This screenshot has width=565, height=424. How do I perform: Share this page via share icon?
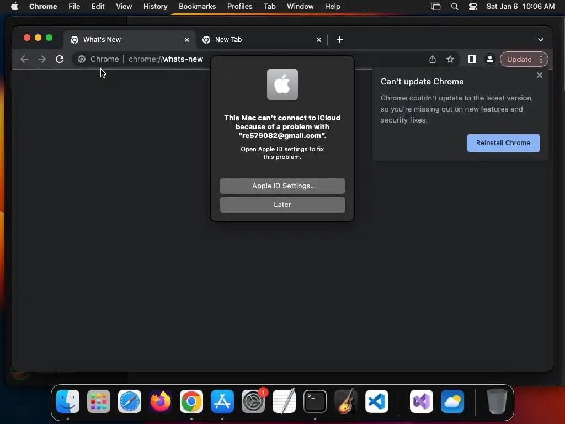pos(433,59)
